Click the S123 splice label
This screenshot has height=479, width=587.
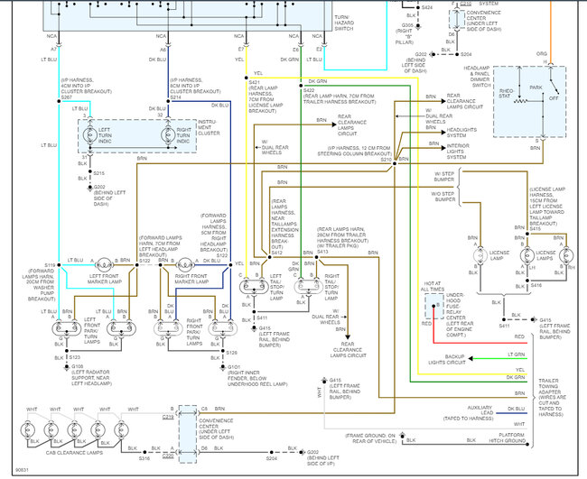click(x=75, y=357)
